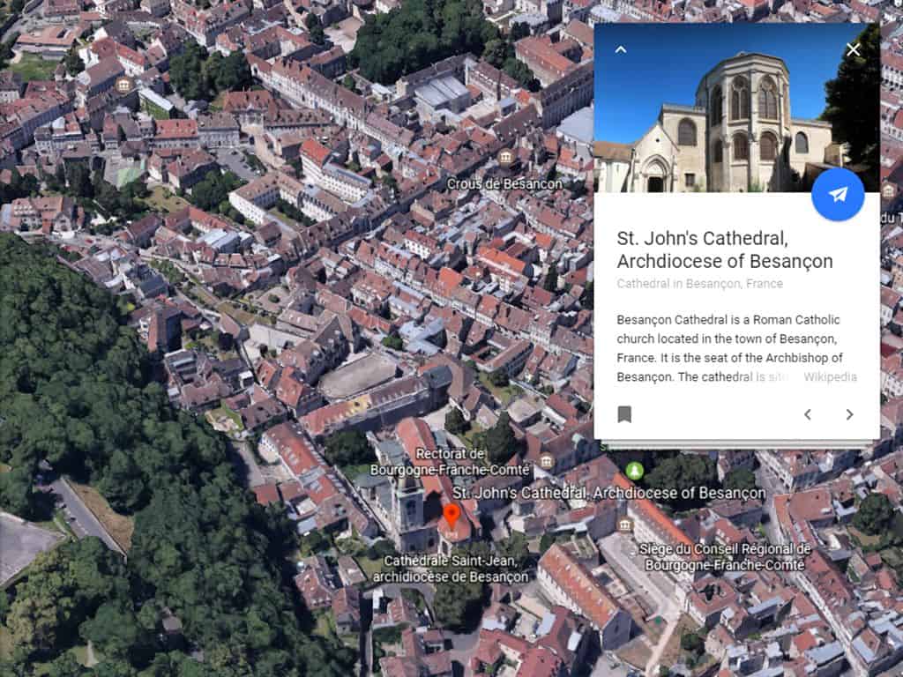Go to the previous knowledge card
This screenshot has width=903, height=677.
click(807, 414)
